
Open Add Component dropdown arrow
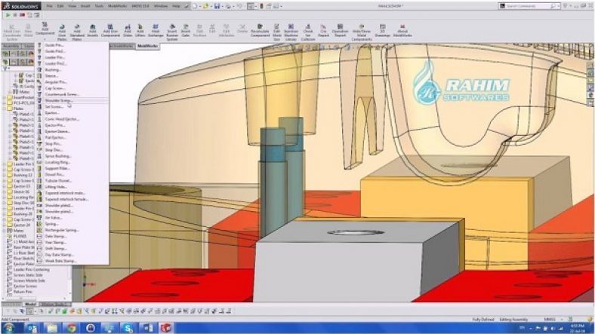[x=45, y=38]
